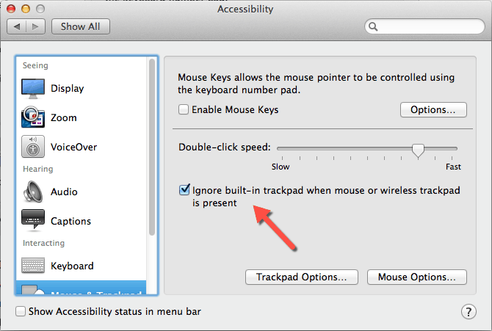The height and width of the screenshot is (331, 492).
Task: Click the Show All button
Action: click(x=81, y=26)
